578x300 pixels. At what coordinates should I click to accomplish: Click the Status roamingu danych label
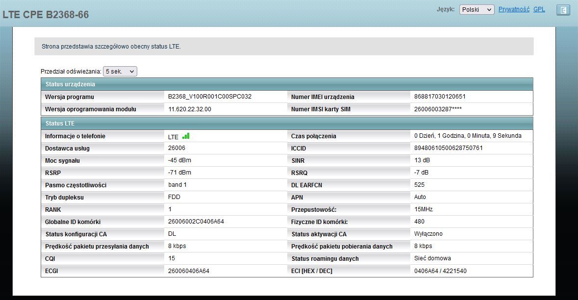[325, 259]
